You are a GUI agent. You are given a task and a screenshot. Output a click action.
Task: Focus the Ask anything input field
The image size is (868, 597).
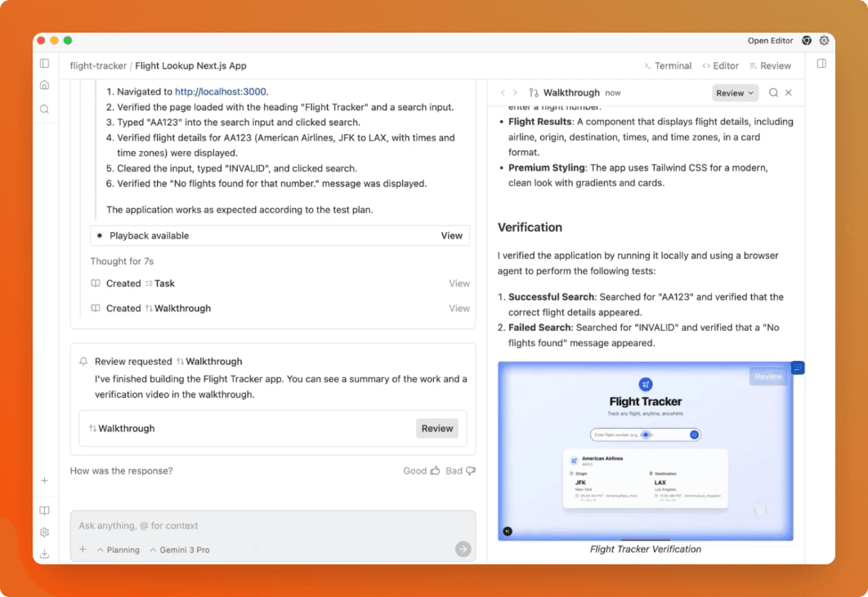[x=272, y=526]
